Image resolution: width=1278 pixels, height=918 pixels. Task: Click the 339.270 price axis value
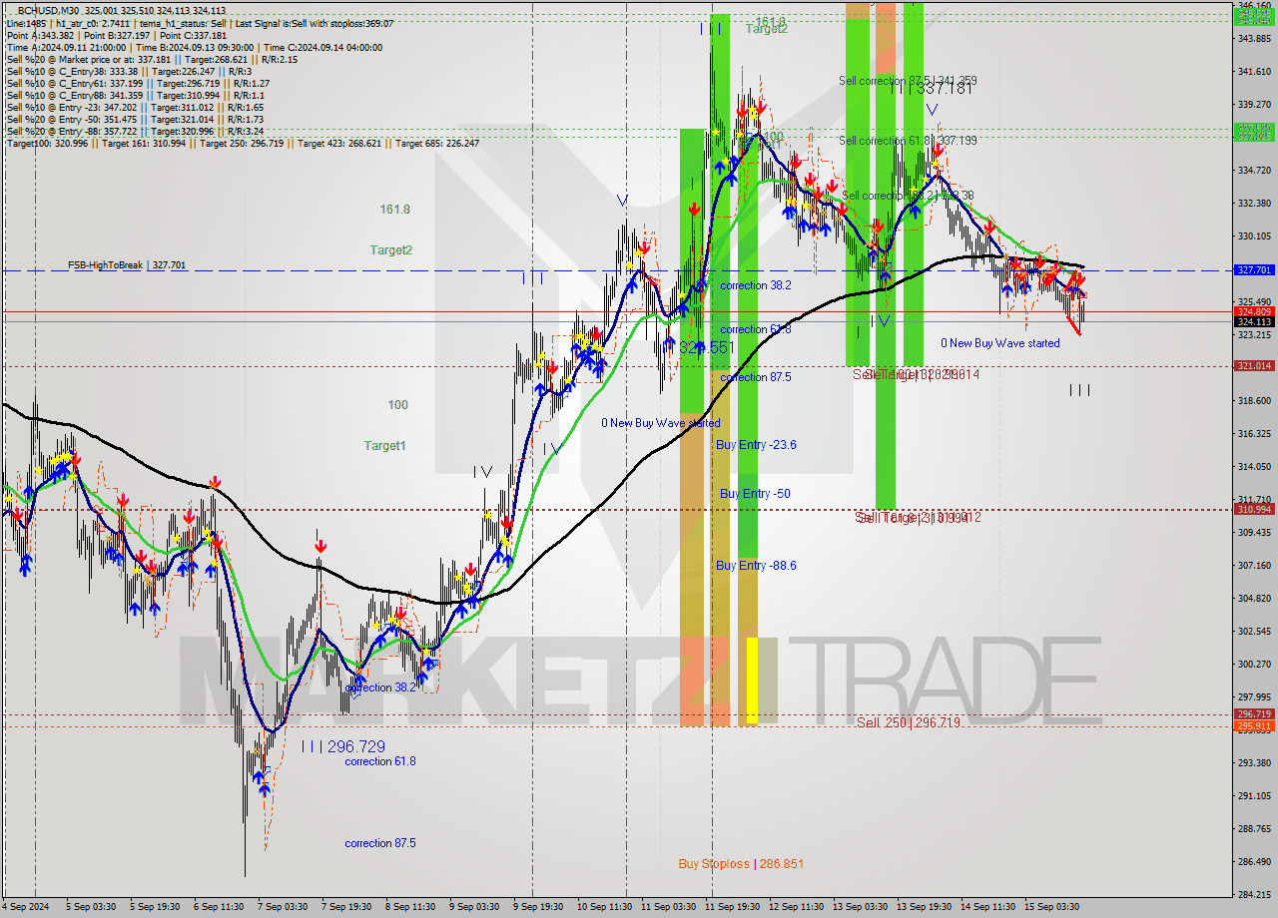coord(1255,105)
